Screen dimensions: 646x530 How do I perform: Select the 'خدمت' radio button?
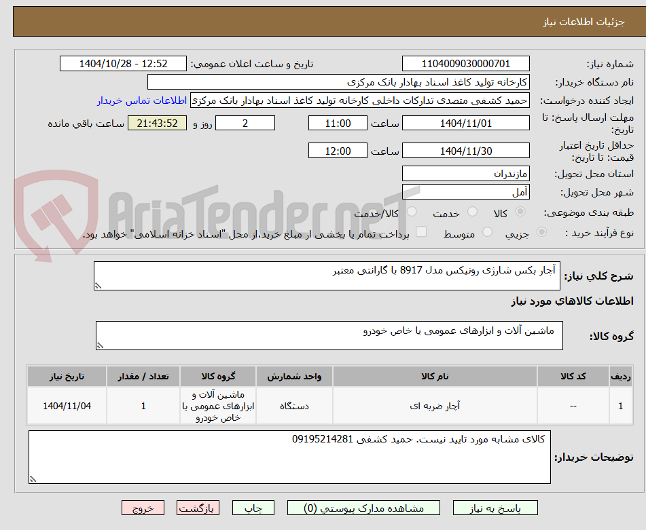click(472, 212)
